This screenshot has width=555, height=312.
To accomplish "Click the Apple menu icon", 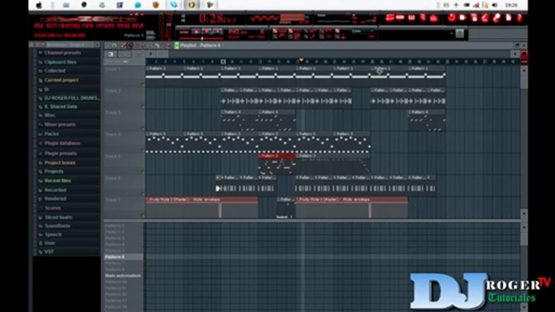I will pos(39,5).
